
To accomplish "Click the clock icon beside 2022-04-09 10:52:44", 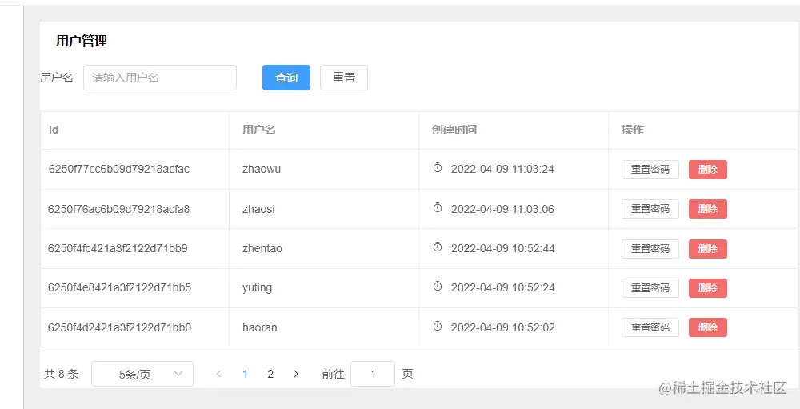I will (x=438, y=247).
